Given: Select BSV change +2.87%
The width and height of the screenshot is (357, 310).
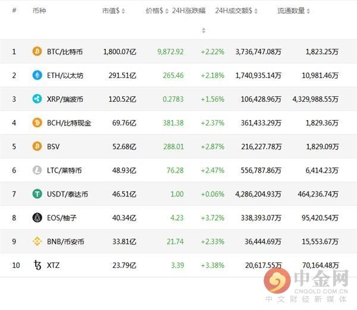Looking at the screenshot, I should click(x=212, y=146).
